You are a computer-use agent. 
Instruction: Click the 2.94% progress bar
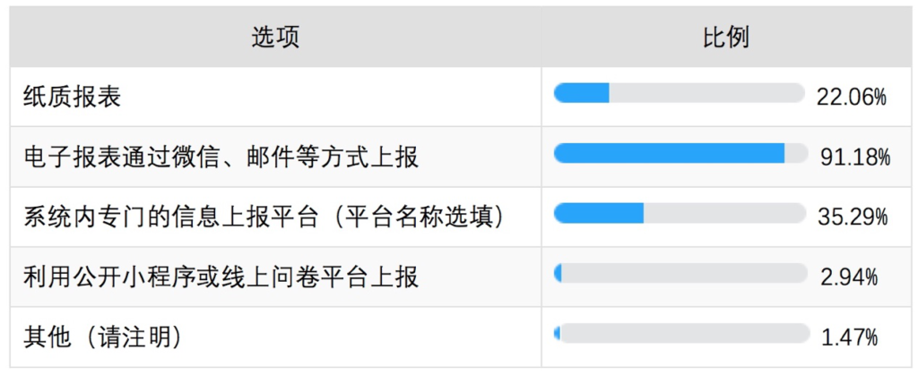tap(680, 273)
